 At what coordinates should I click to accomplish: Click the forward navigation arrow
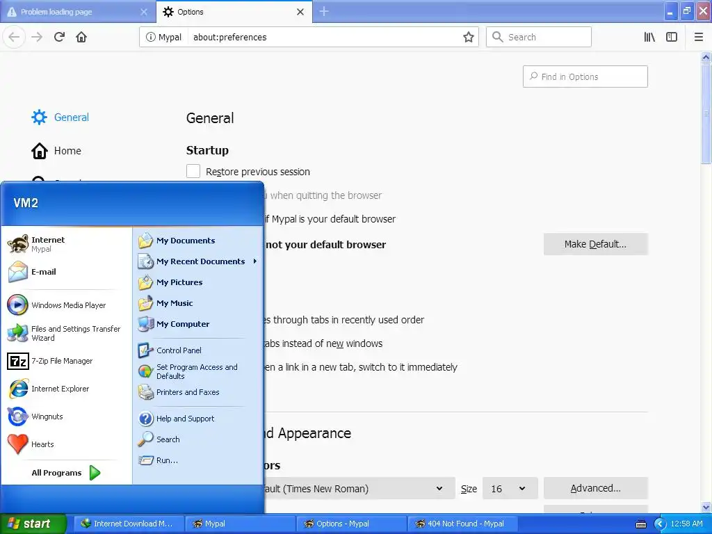coord(37,37)
